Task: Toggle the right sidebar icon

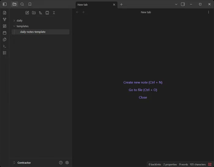Action: 183,4
